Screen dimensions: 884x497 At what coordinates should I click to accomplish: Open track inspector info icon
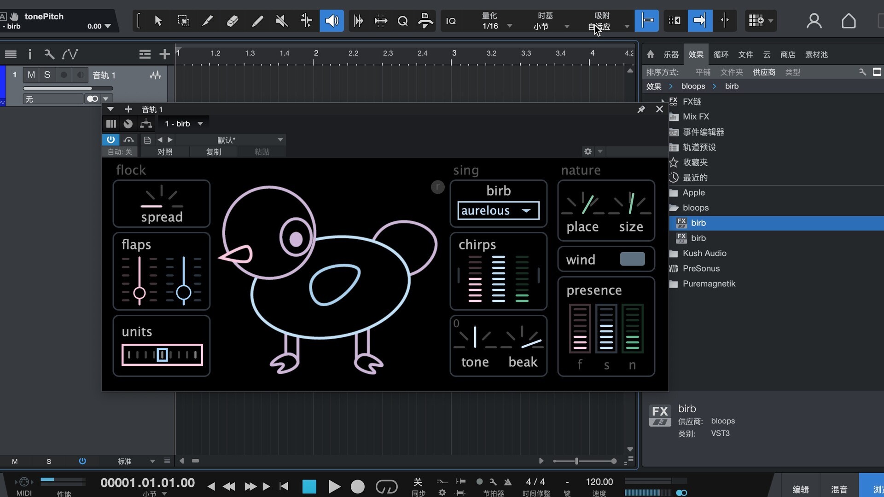pyautogui.click(x=30, y=54)
